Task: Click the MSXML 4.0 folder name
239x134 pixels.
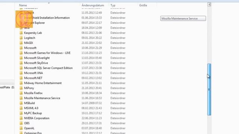Action: (x=31, y=108)
